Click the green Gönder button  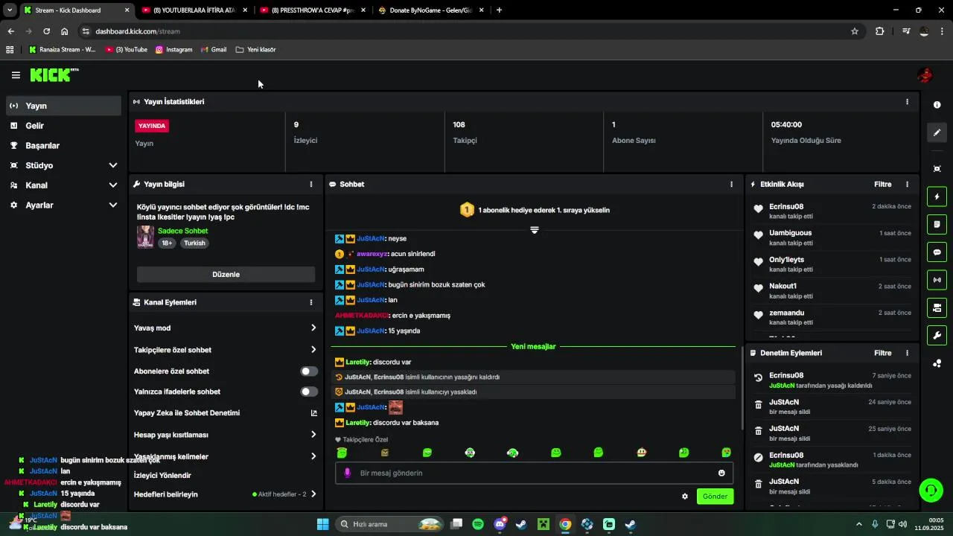click(x=715, y=497)
